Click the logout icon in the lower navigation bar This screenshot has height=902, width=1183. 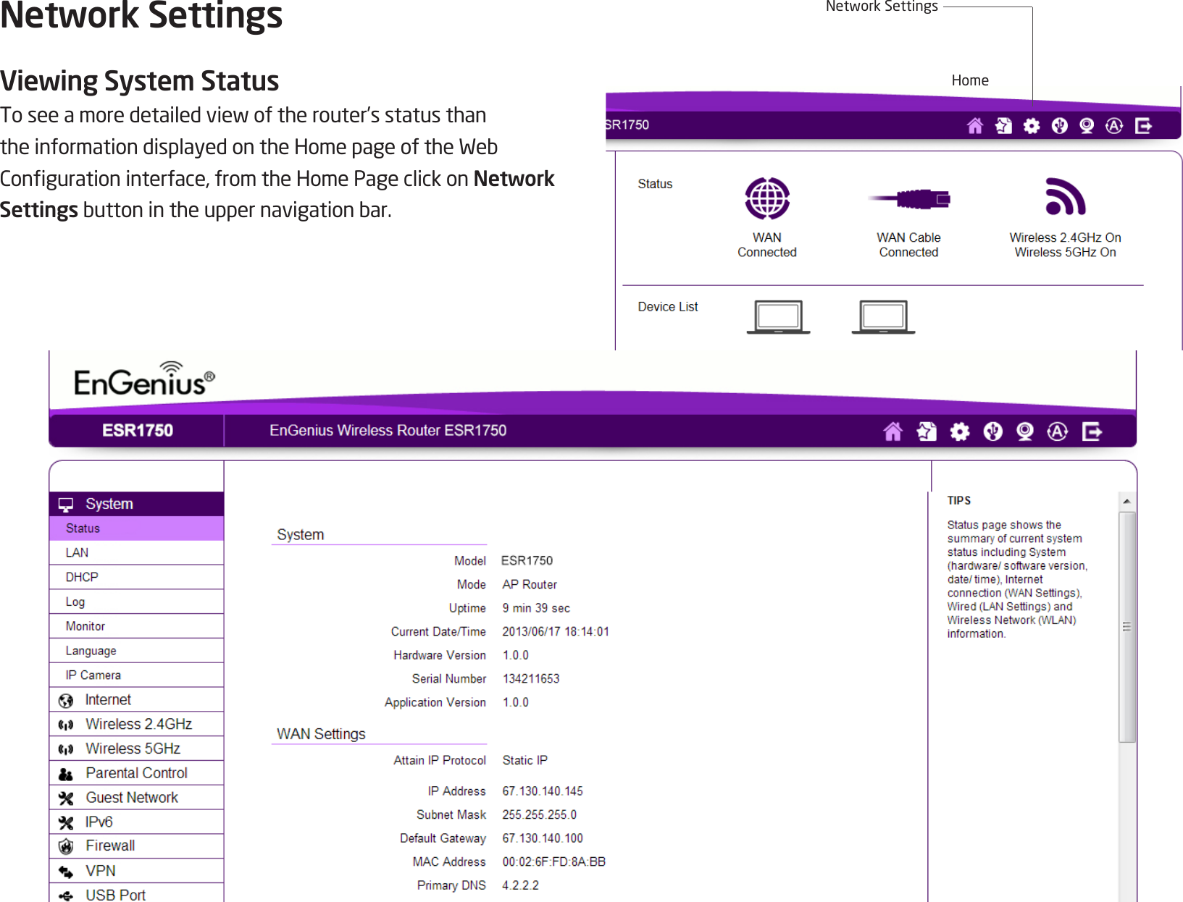tap(1092, 431)
